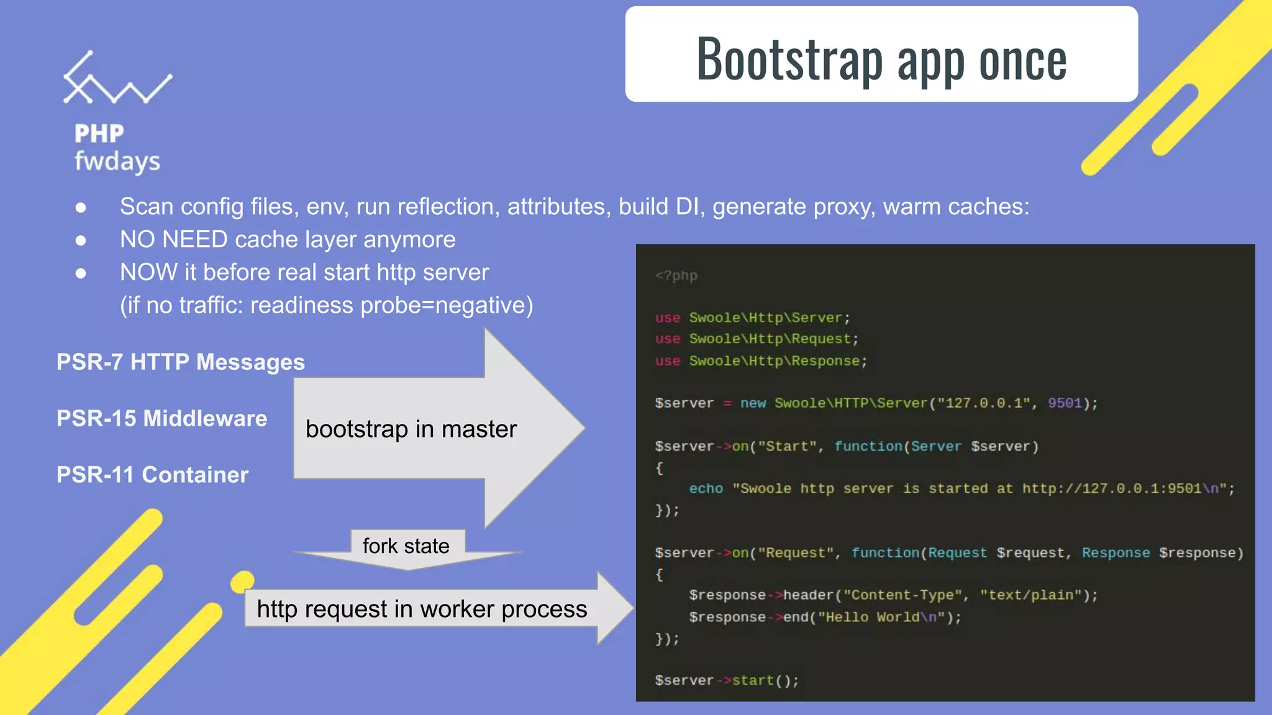Click the '<?php' opening tag in code
This screenshot has width=1272, height=715.
tap(676, 276)
